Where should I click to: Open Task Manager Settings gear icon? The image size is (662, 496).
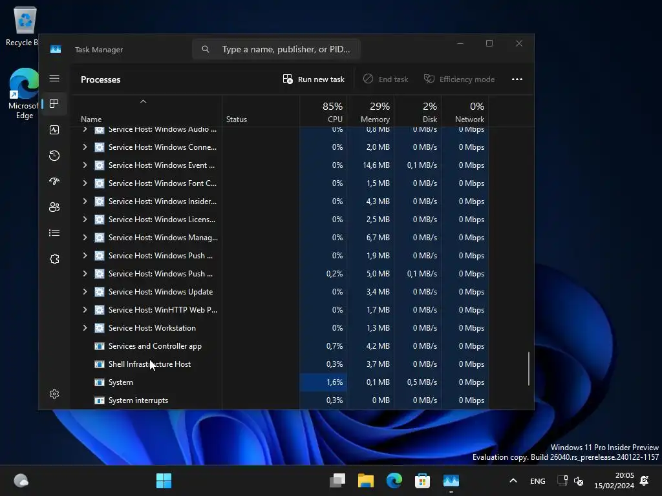54,394
